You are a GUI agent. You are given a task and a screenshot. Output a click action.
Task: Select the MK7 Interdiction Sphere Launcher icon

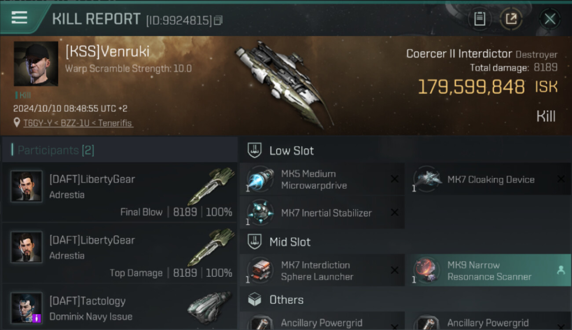click(260, 270)
